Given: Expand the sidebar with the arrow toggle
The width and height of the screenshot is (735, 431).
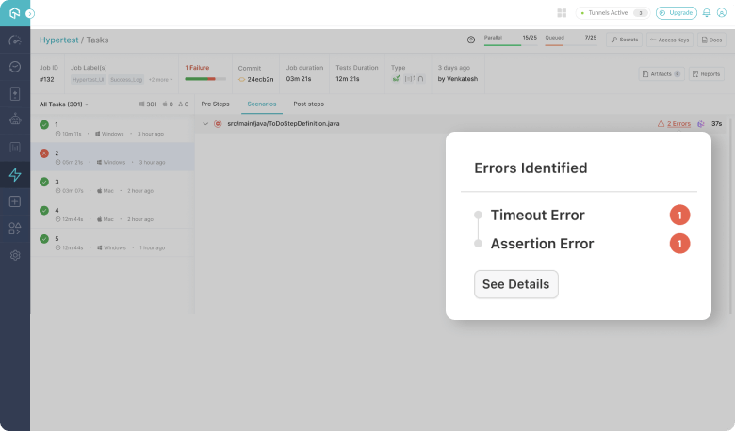Looking at the screenshot, I should click(30, 14).
